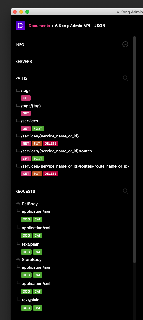The height and width of the screenshot is (320, 143).
Task: Click the PetBody folder icon
Action: coord(17,204)
